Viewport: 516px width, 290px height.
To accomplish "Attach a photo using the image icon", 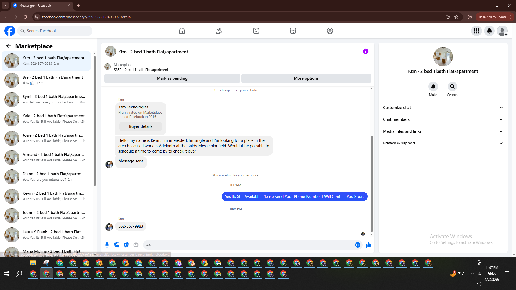I will point(117,245).
